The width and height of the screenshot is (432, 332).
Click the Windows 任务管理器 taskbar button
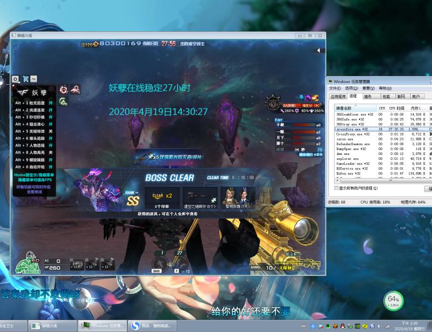[103, 326]
